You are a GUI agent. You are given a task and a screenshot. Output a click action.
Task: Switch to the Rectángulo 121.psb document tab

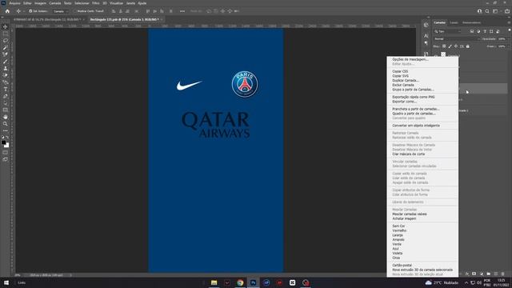point(124,19)
